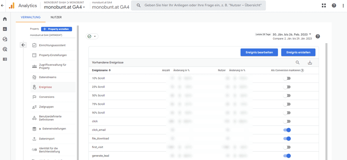
Task: Toggle conversion for 25% Scroll
Action: 287,87
